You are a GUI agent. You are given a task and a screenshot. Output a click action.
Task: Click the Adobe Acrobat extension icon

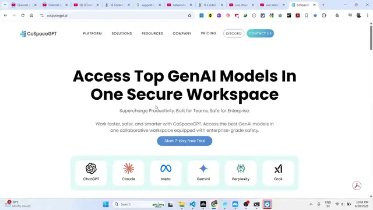coord(298,16)
